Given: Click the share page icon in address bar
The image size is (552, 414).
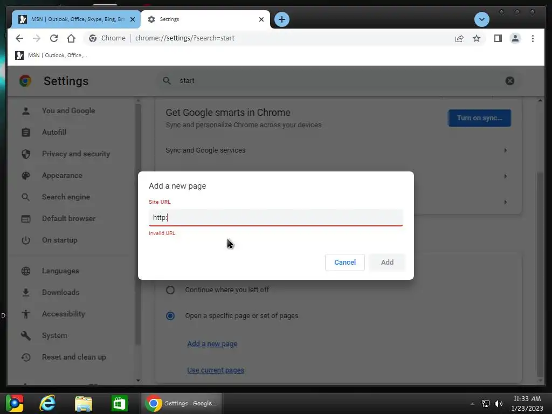Looking at the screenshot, I should click(459, 38).
